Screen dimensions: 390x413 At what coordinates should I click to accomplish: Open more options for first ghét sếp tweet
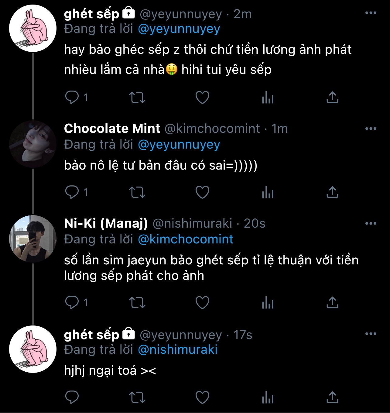click(x=371, y=13)
